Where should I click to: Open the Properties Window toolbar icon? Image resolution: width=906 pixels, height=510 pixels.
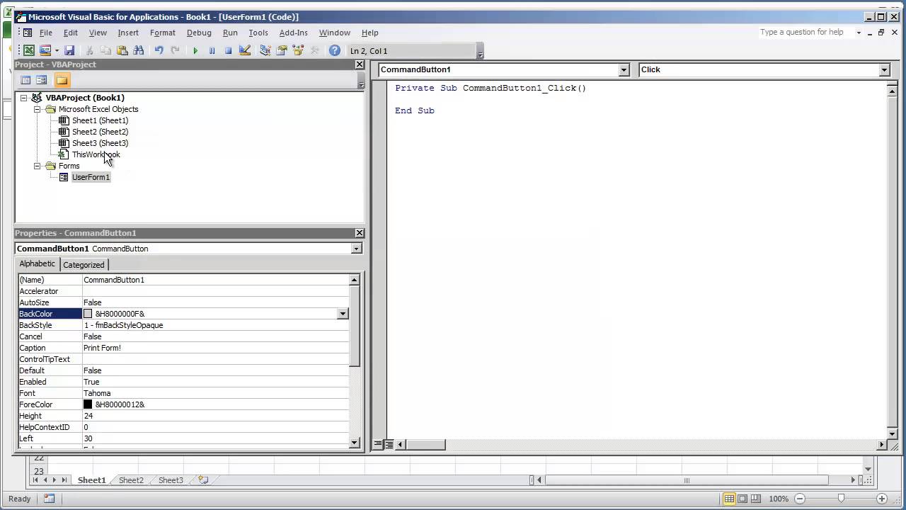[x=282, y=50]
